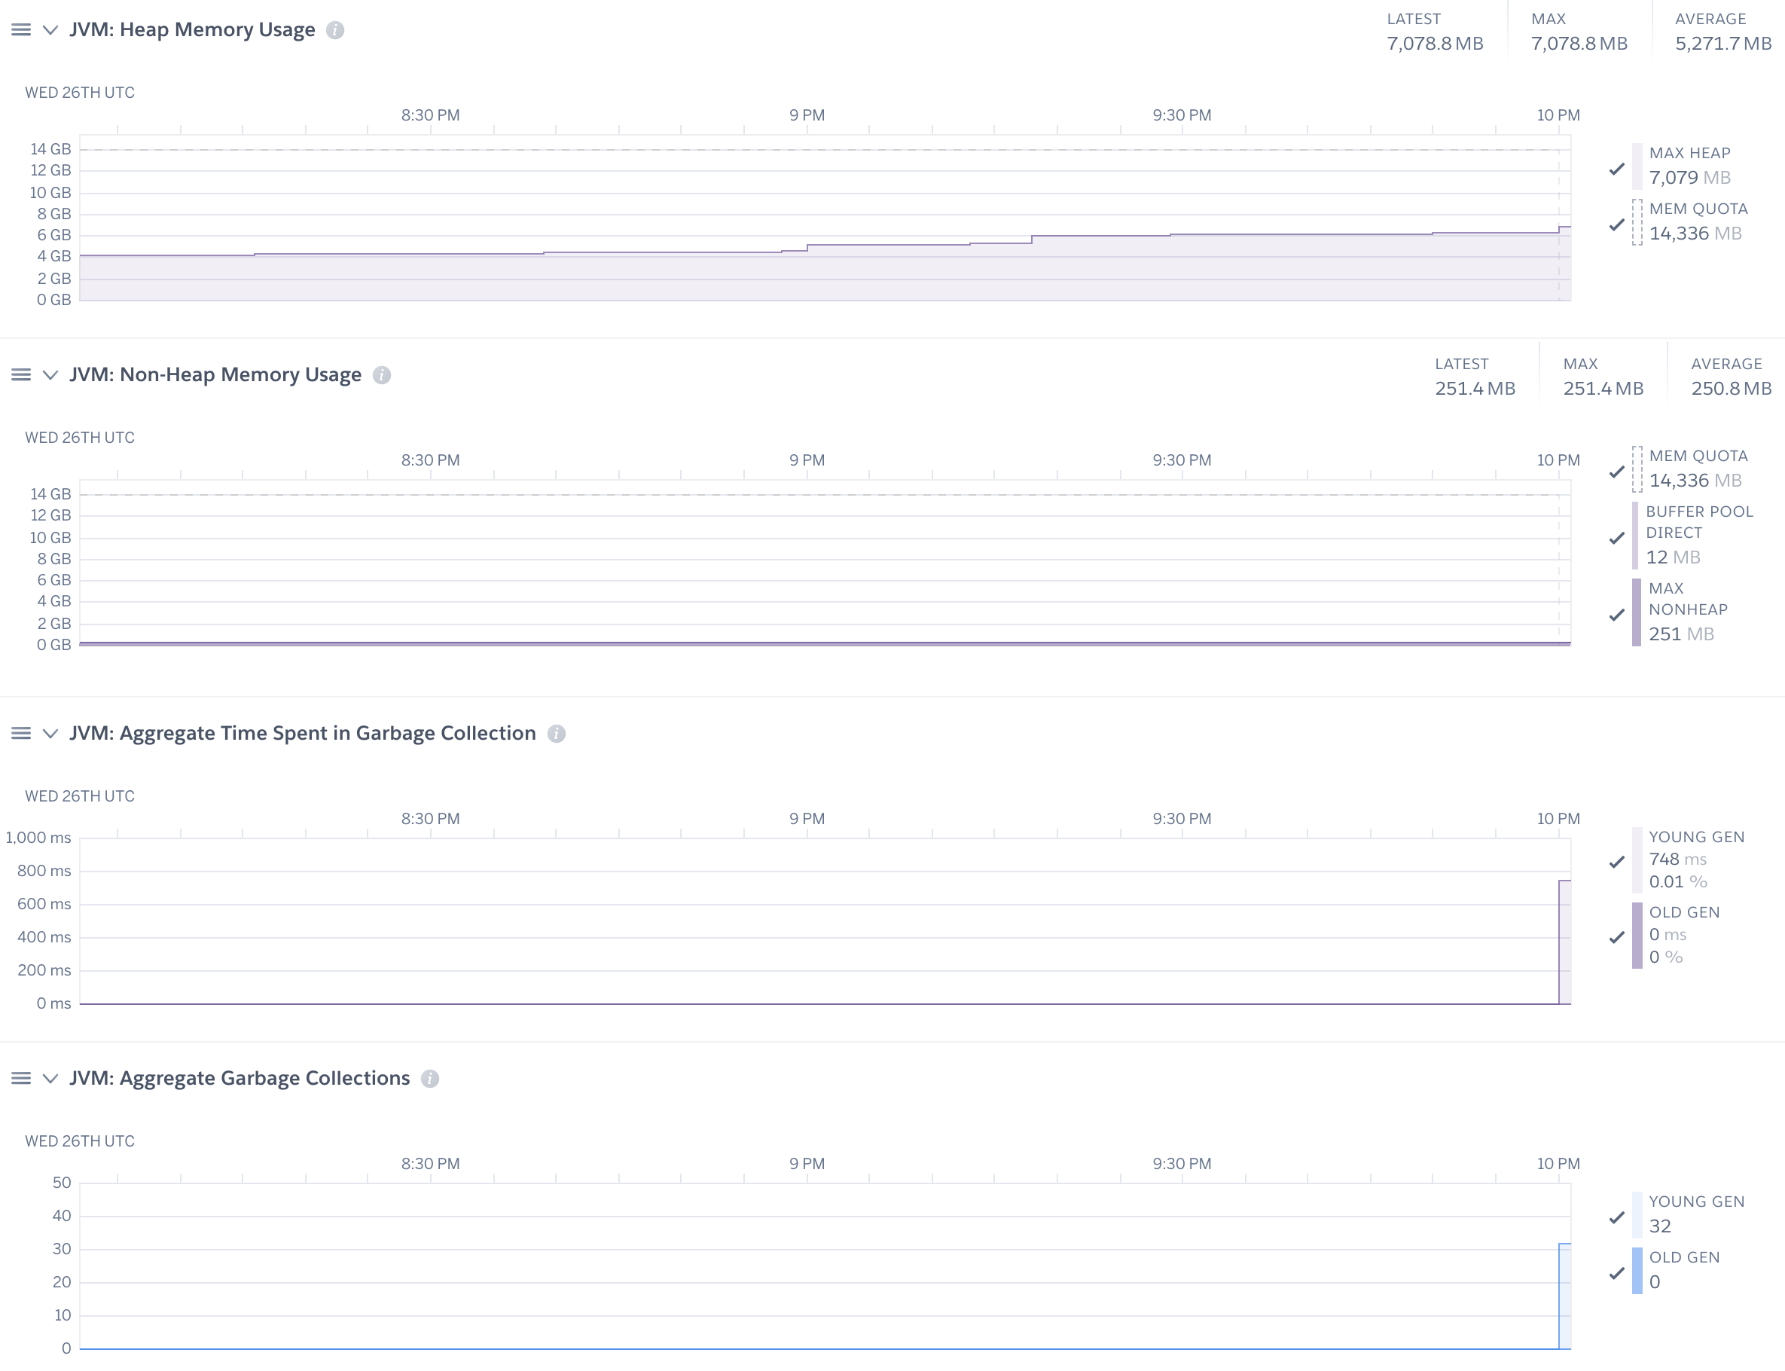This screenshot has height=1371, width=1785.
Task: Toggle the BUFFER POOL DIRECT legend checkmark
Action: [1616, 539]
